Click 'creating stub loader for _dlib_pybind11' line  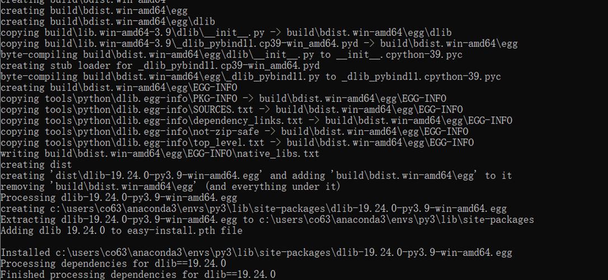160,65
